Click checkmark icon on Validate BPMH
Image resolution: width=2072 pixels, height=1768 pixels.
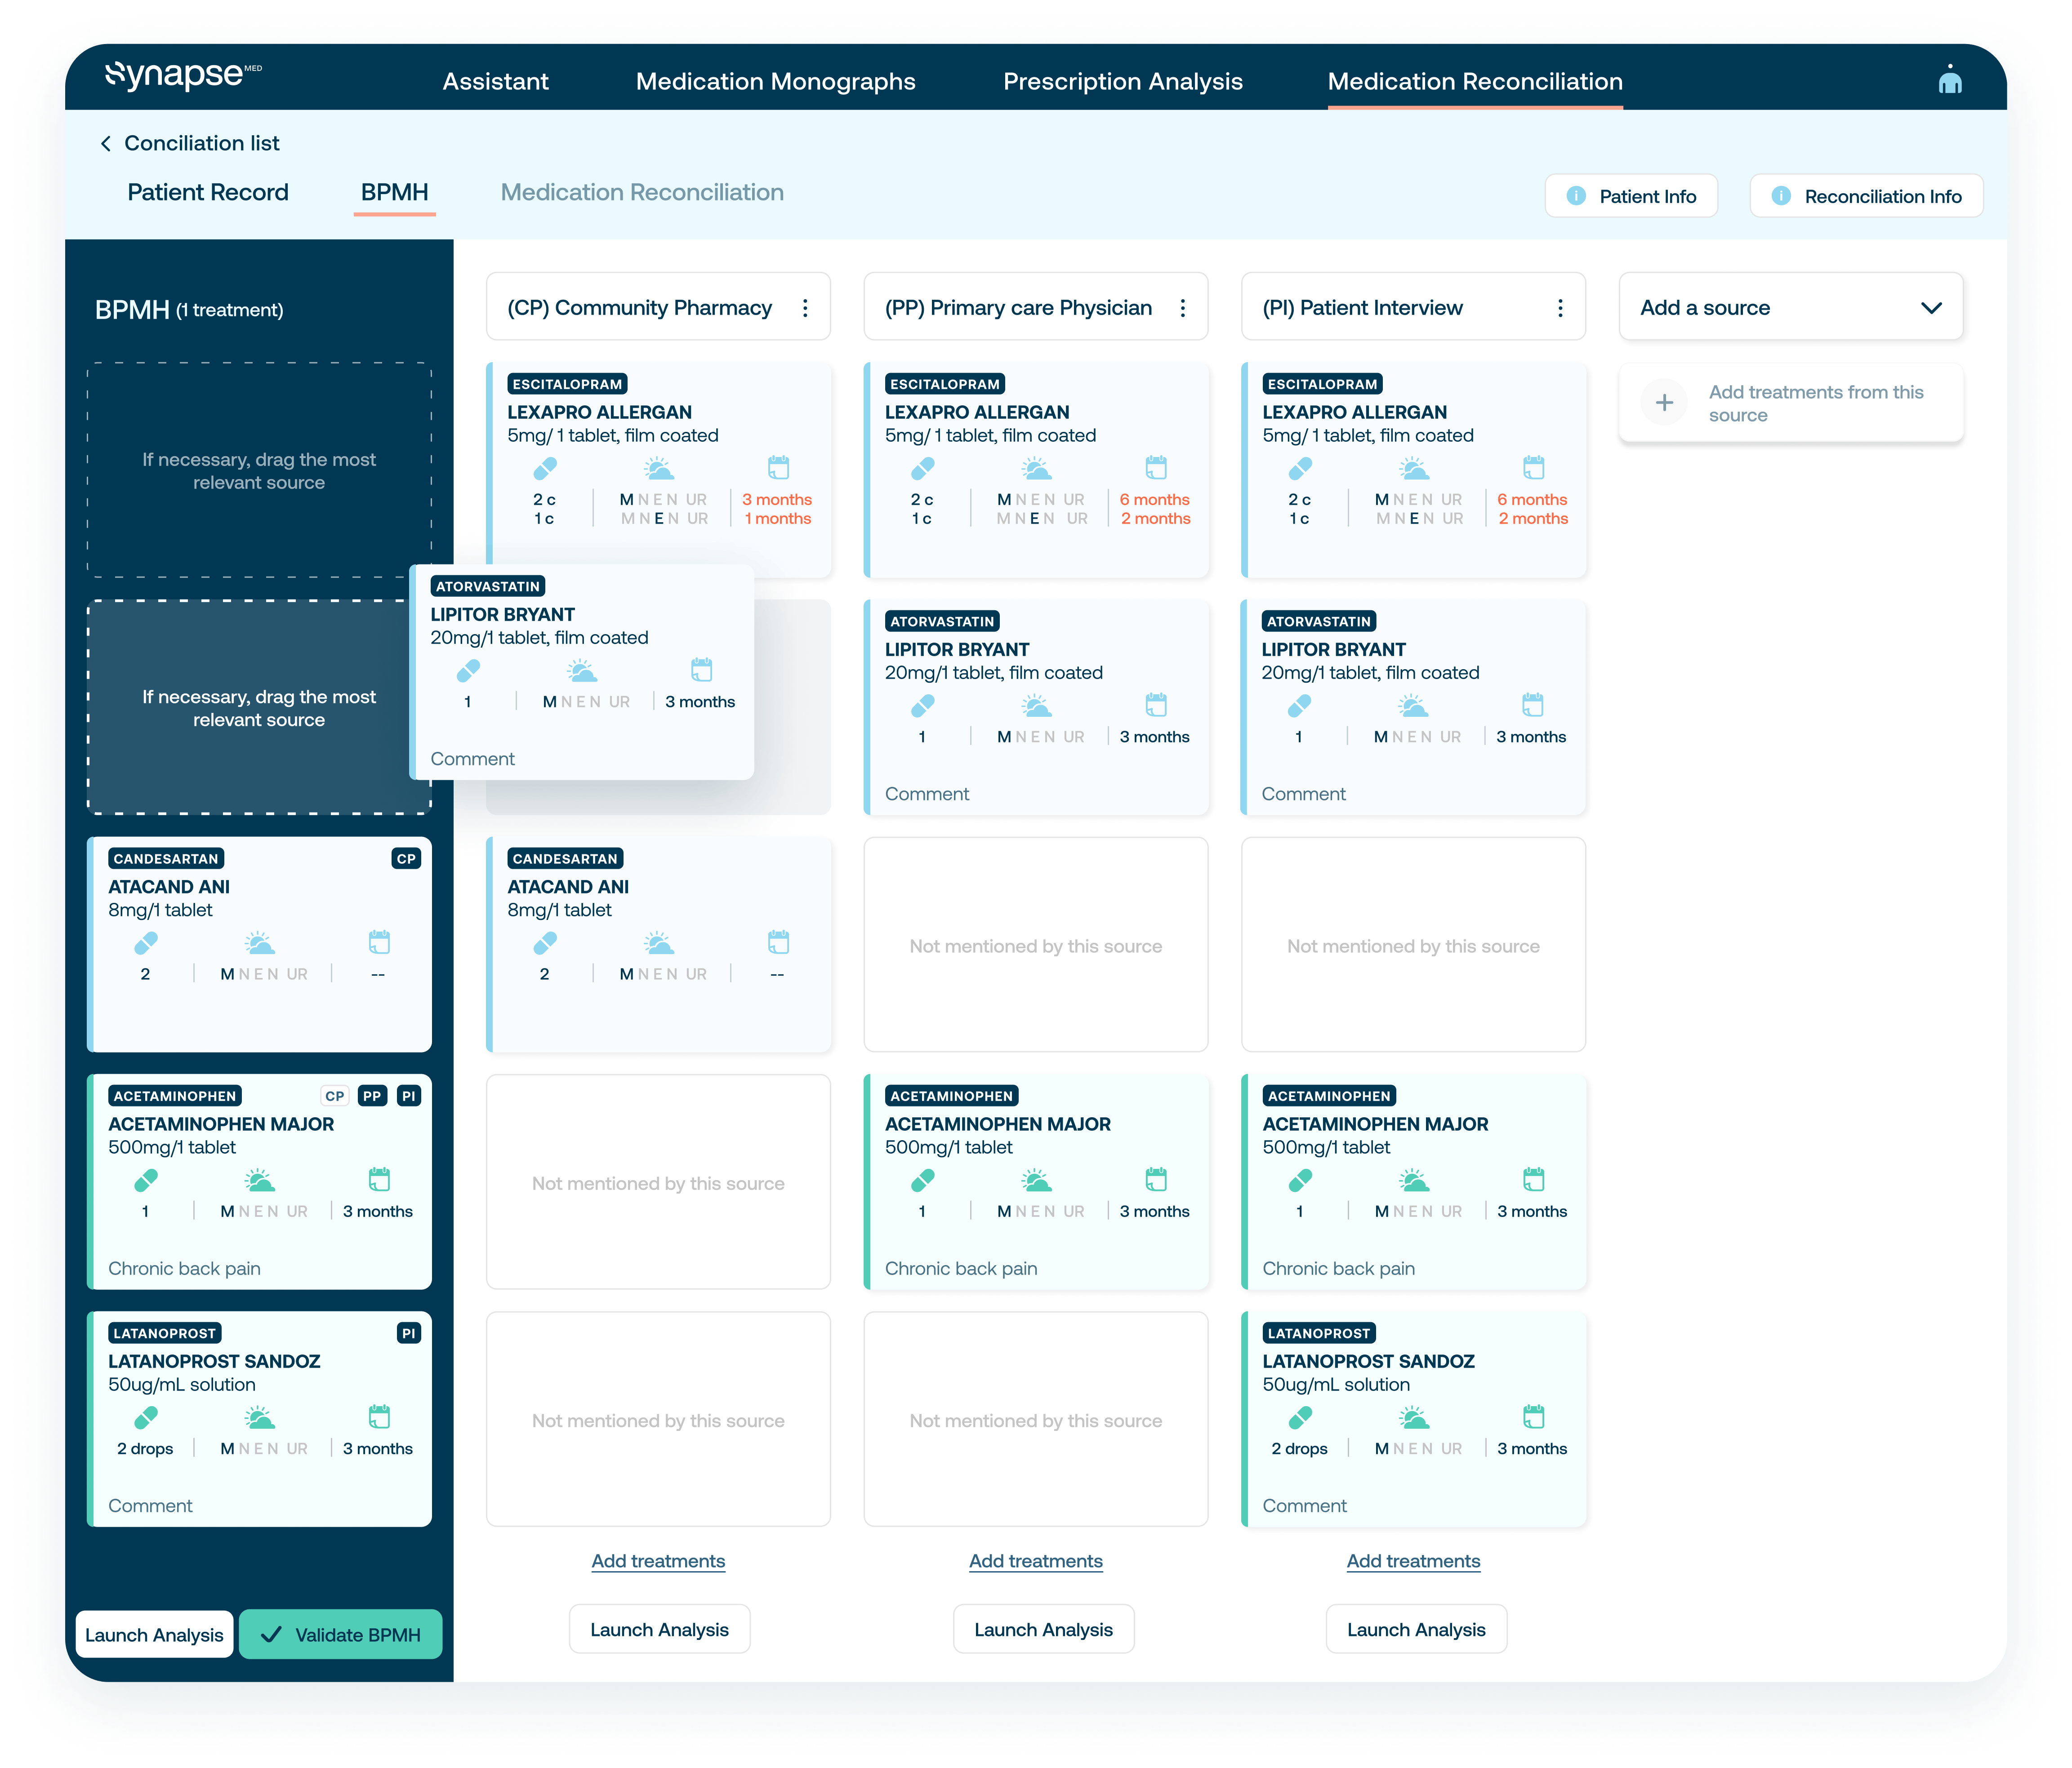tap(270, 1635)
